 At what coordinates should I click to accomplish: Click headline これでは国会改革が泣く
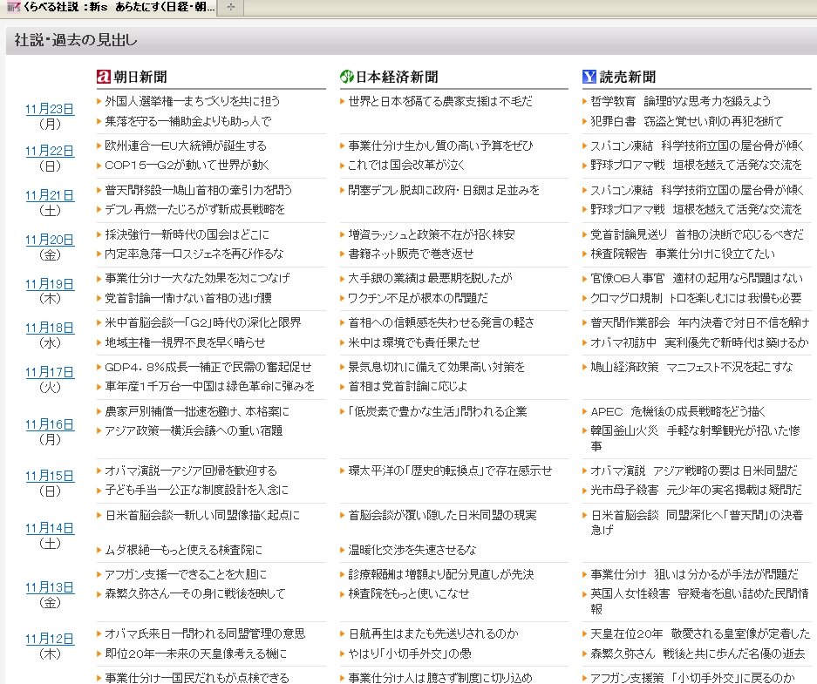pyautogui.click(x=406, y=165)
